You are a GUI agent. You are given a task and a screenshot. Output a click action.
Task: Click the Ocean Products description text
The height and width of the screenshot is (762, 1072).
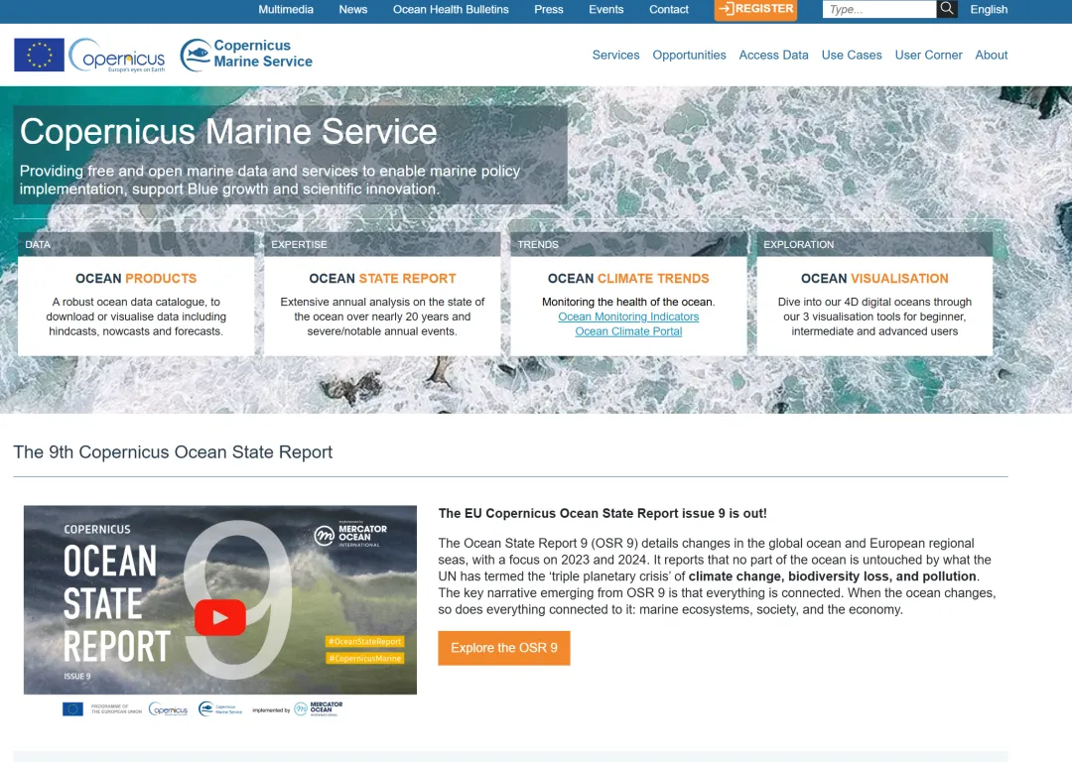(136, 317)
